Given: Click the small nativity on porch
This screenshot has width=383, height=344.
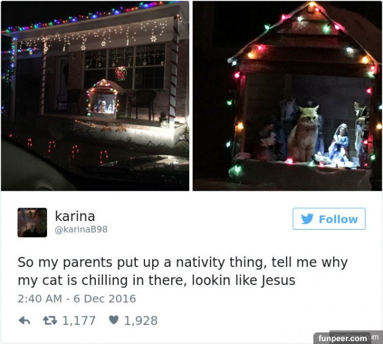Looking at the screenshot, I should coord(103,98).
